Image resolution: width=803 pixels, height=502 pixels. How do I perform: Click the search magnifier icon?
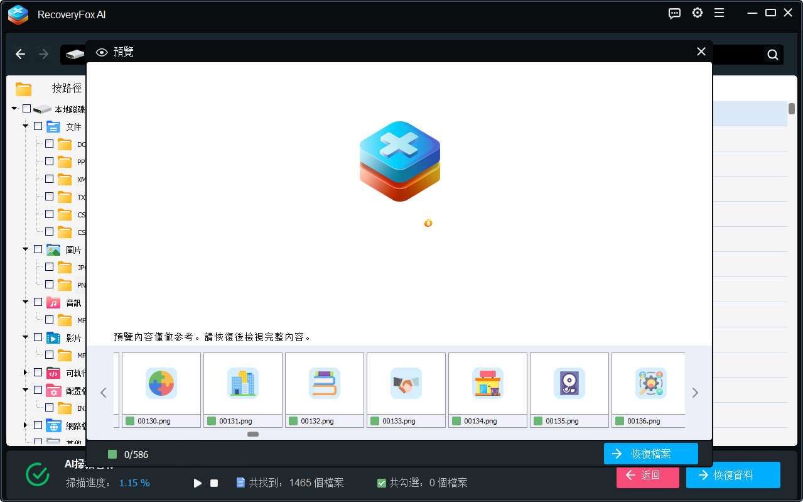click(x=772, y=55)
